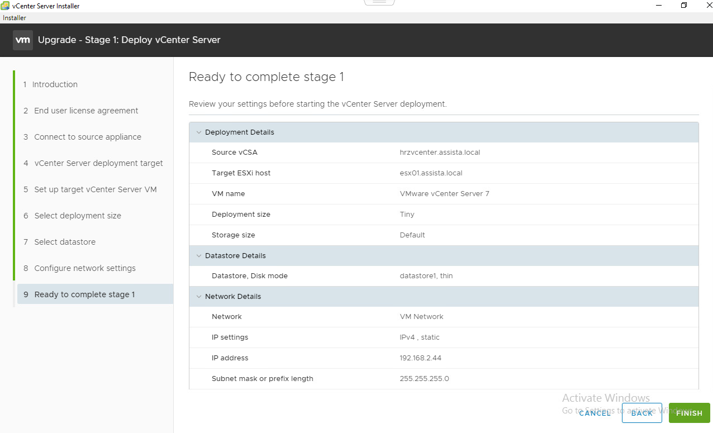This screenshot has width=713, height=433.
Task: Click the VM name label
Action: tap(228, 194)
